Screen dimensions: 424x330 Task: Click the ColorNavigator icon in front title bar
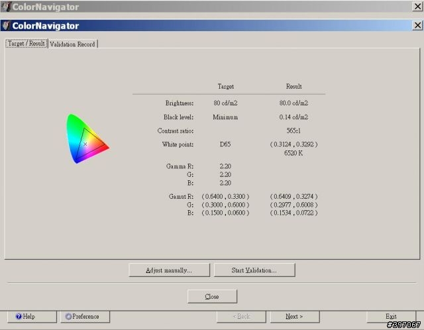(x=6, y=25)
